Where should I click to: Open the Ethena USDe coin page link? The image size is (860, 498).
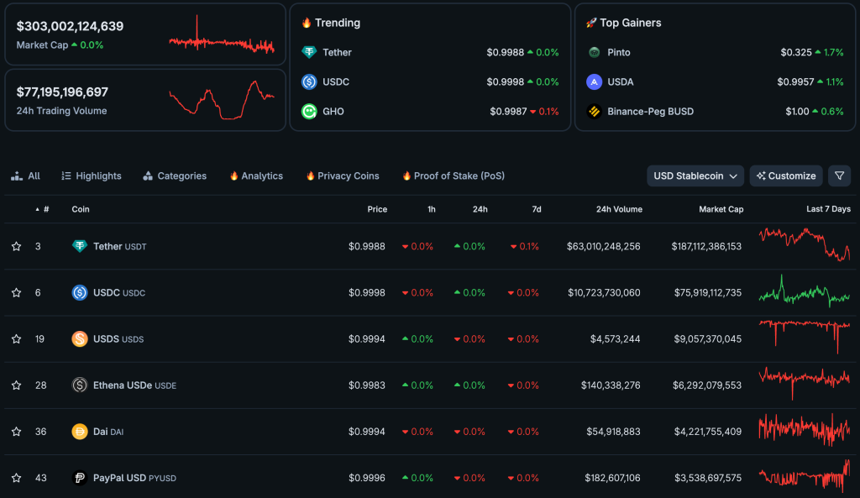(x=123, y=385)
